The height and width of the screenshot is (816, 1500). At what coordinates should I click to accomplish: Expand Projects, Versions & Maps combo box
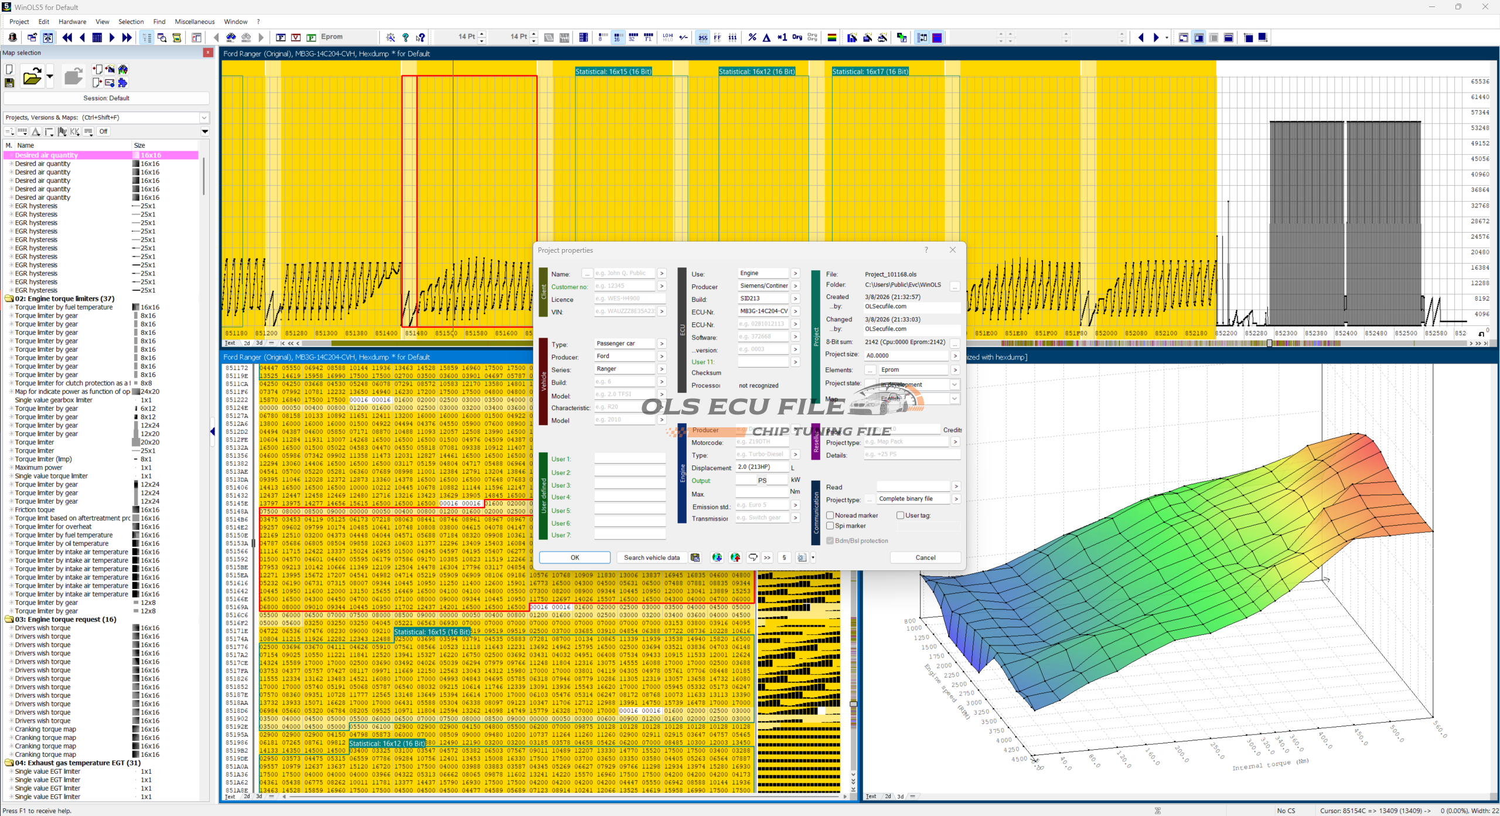[204, 118]
